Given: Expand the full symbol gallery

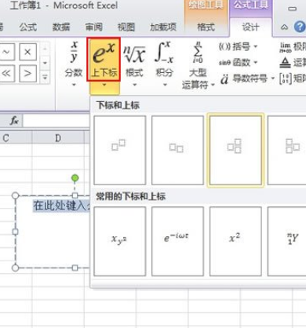Looking at the screenshot, I should pos(45,78).
